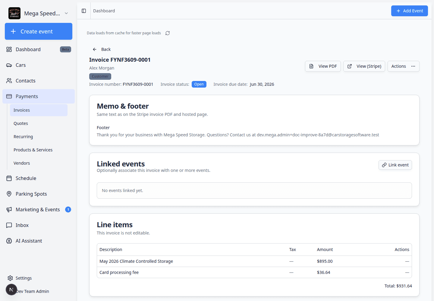
Task: Click the Dashboard grid icon
Action: tap(9, 49)
